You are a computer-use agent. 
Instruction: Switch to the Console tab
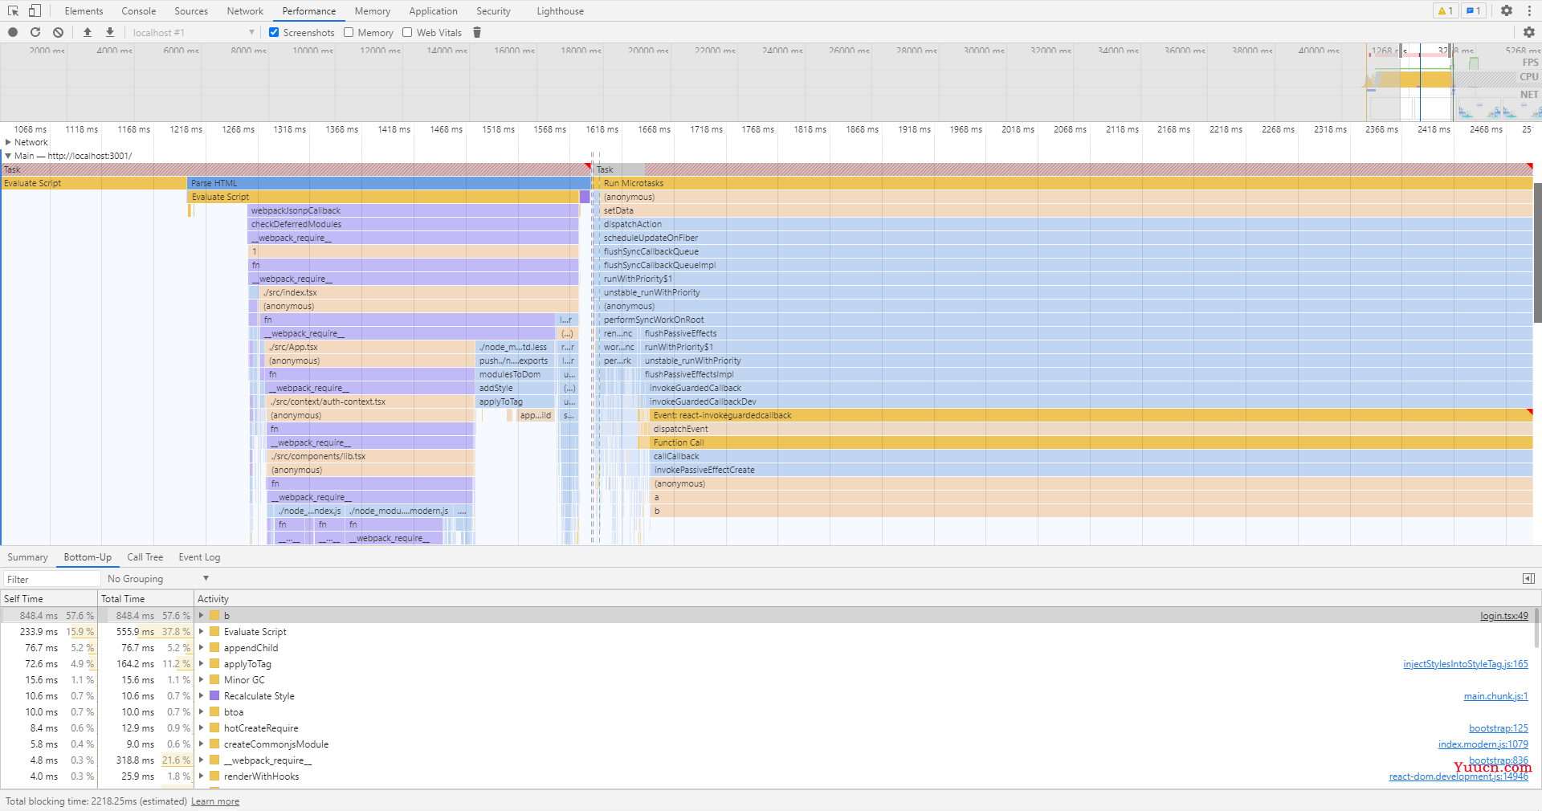138,11
